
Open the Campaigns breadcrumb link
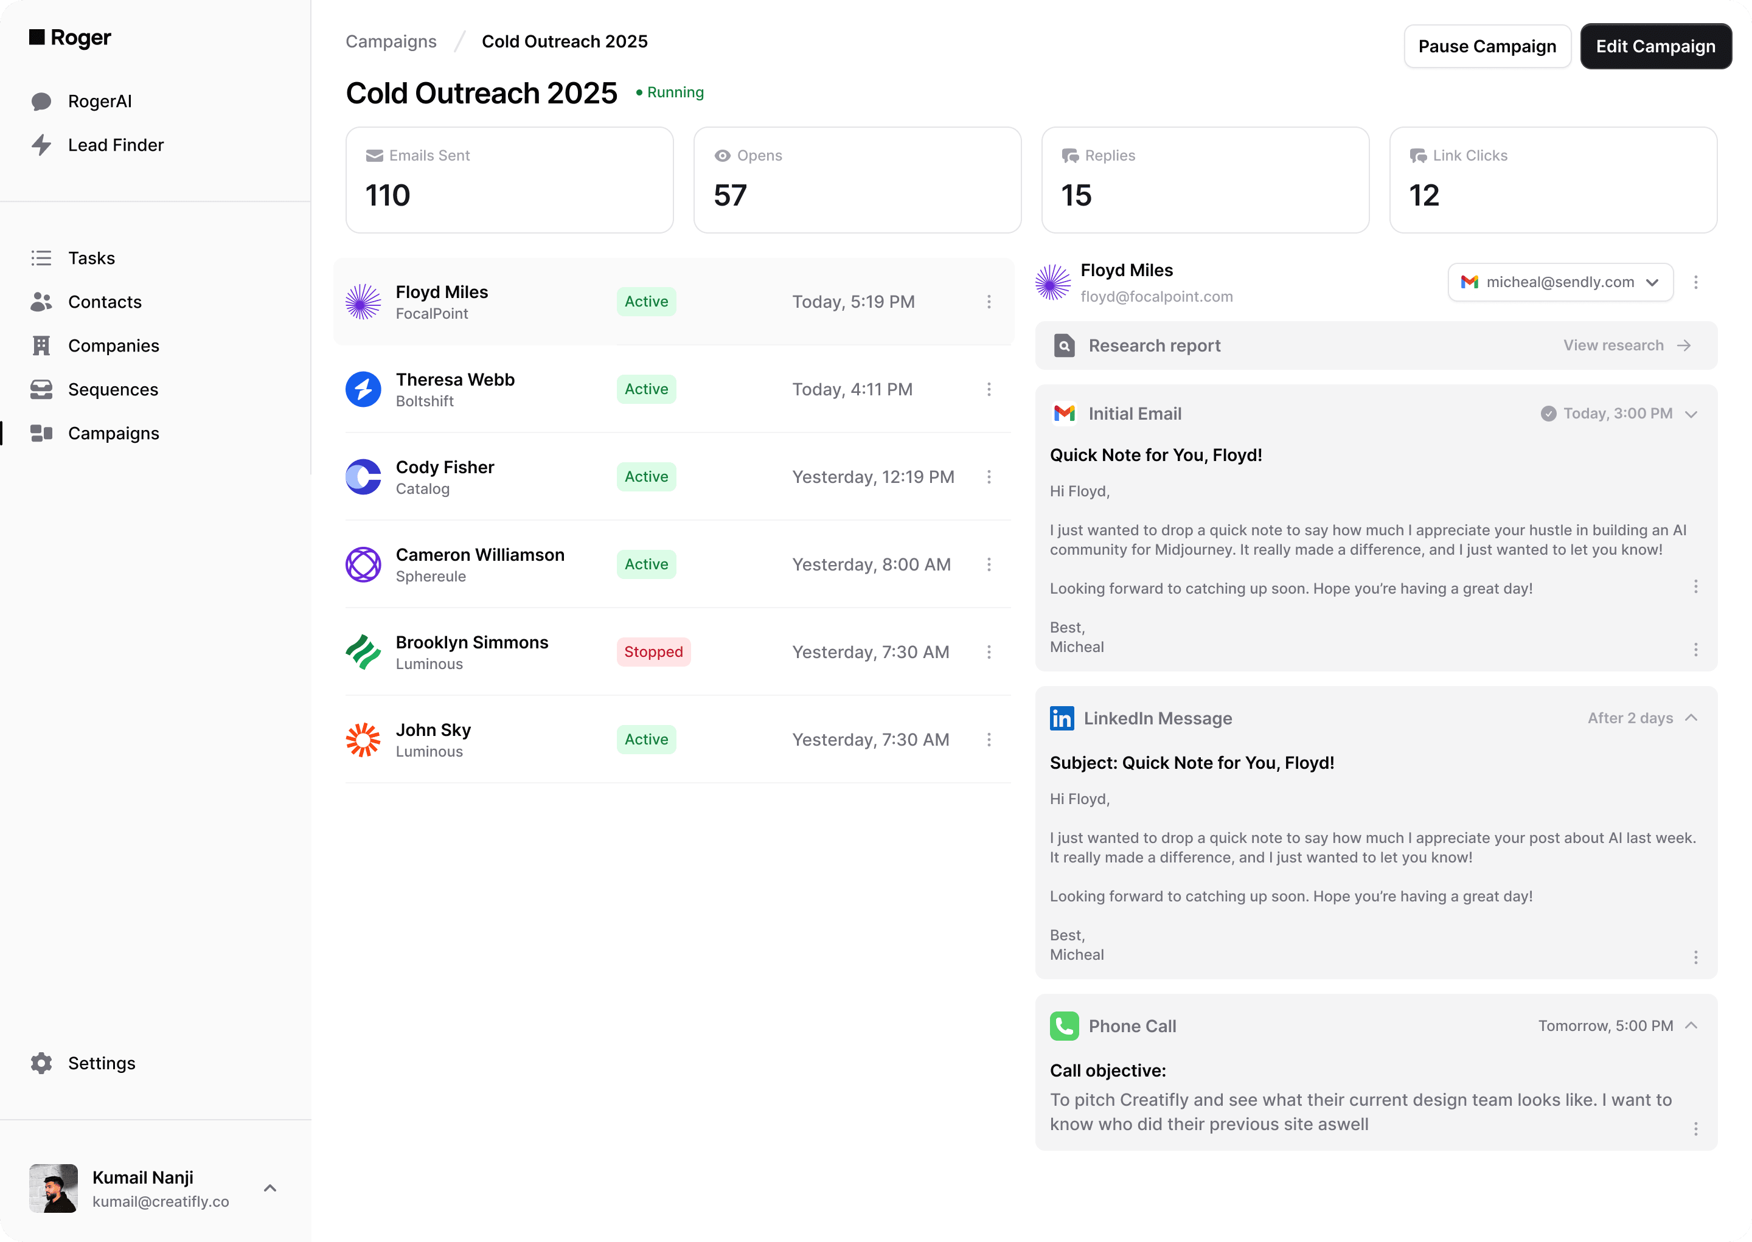pyautogui.click(x=391, y=41)
